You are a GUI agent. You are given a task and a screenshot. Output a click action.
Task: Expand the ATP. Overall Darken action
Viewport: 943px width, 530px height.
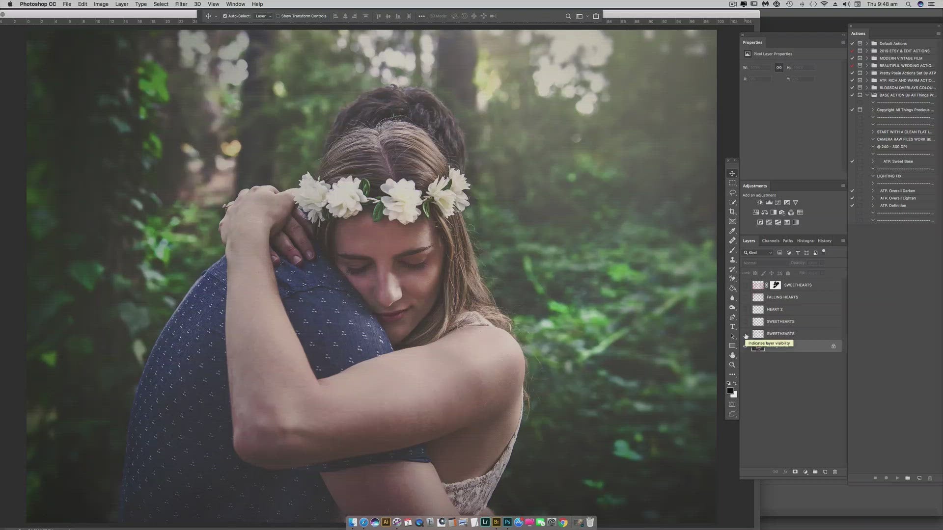(x=873, y=191)
